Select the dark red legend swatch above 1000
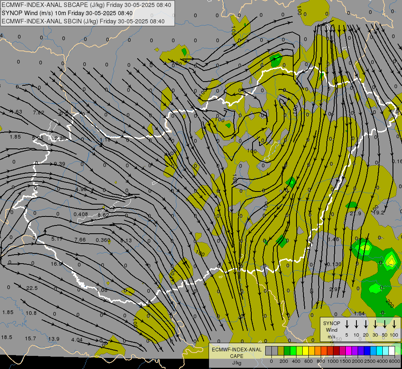 (x=336, y=351)
